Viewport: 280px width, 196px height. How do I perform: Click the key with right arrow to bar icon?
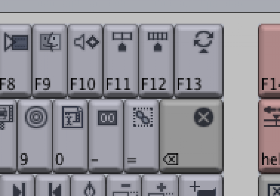pos(17,185)
